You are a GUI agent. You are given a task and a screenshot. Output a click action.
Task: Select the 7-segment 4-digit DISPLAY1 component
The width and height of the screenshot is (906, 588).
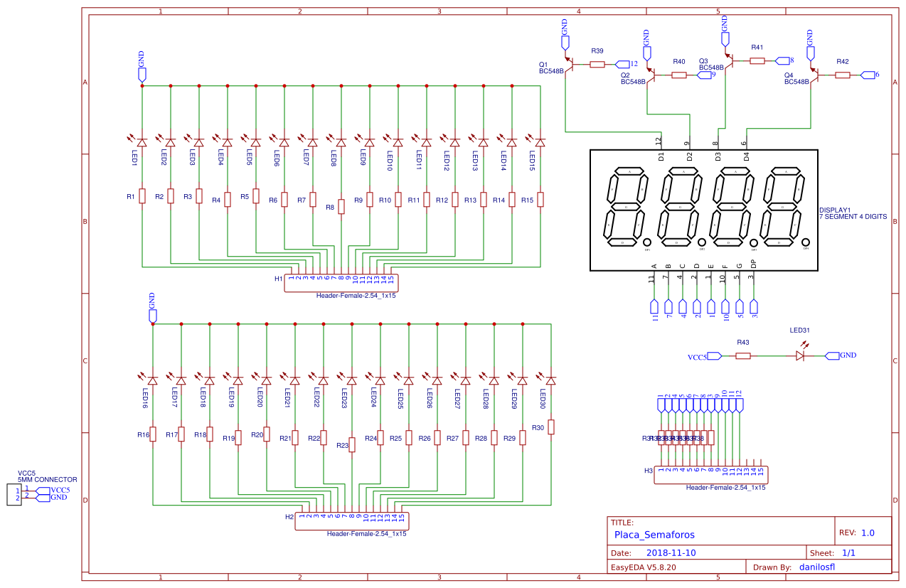[703, 210]
